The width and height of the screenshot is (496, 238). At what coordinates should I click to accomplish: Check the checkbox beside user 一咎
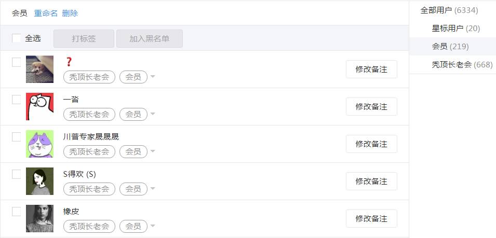click(17, 100)
